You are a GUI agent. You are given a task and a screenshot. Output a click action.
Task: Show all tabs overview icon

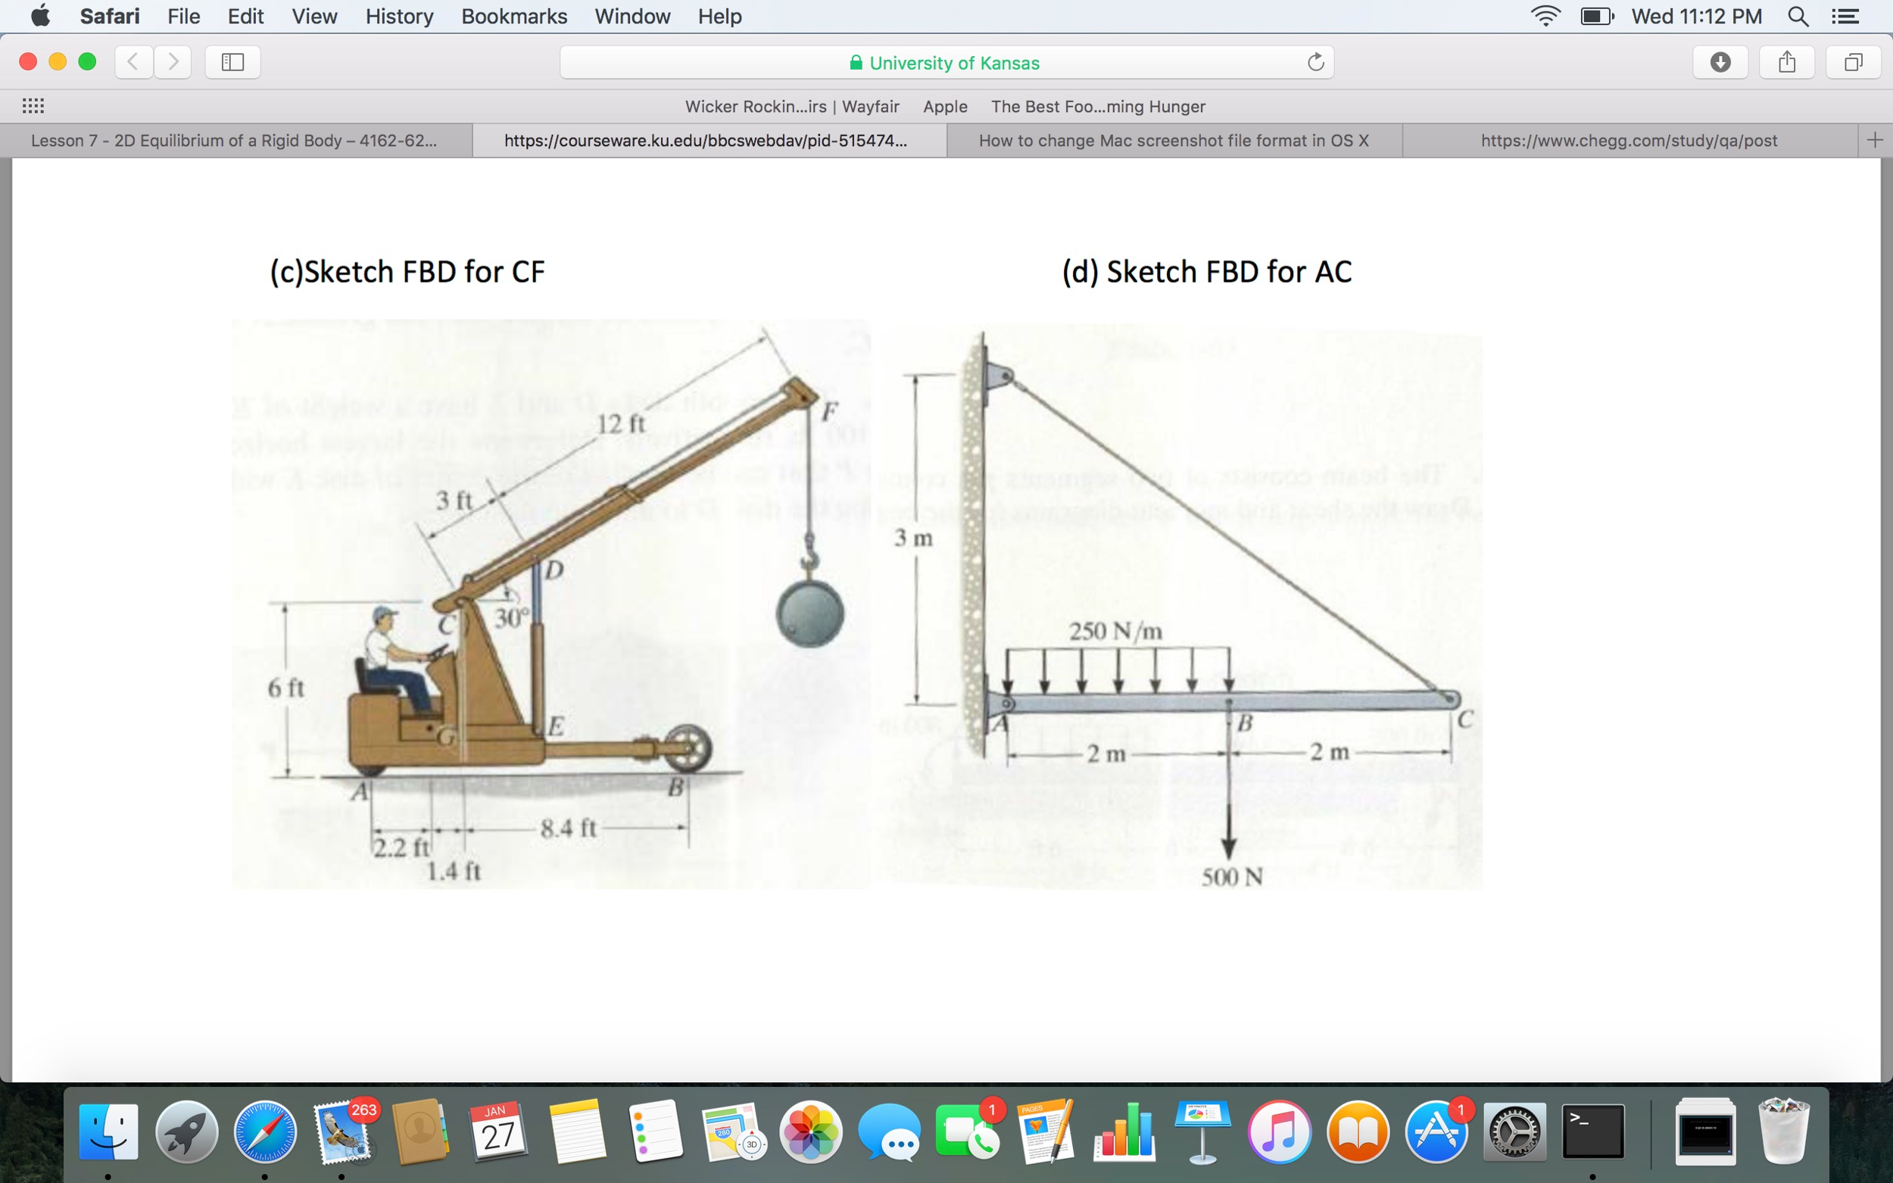point(1853,62)
